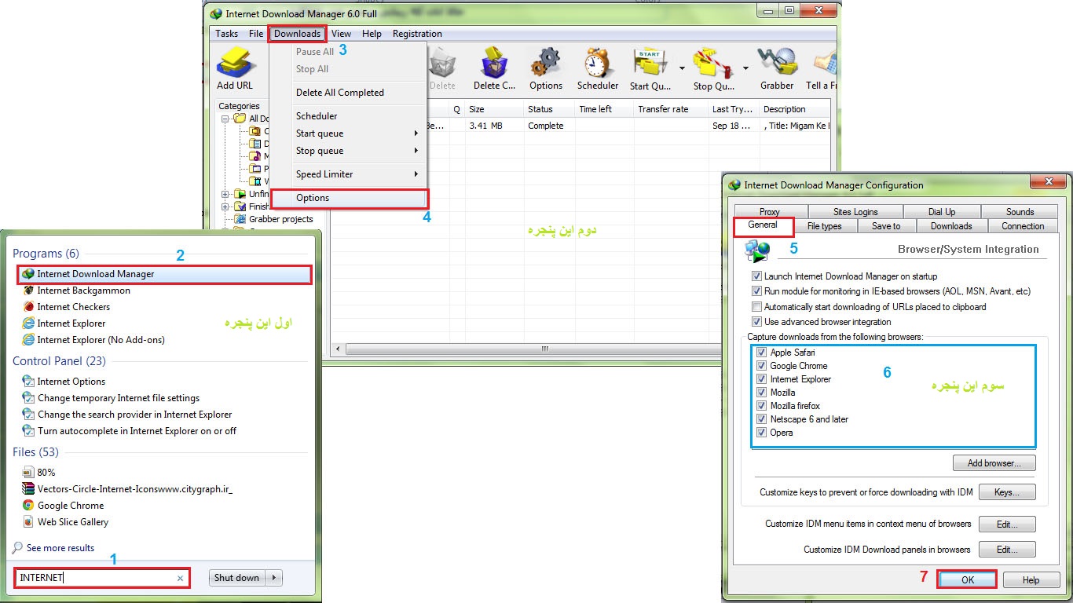Screen dimensions: 1073x603
Task: Click the 80% file icon
Action: (29, 473)
